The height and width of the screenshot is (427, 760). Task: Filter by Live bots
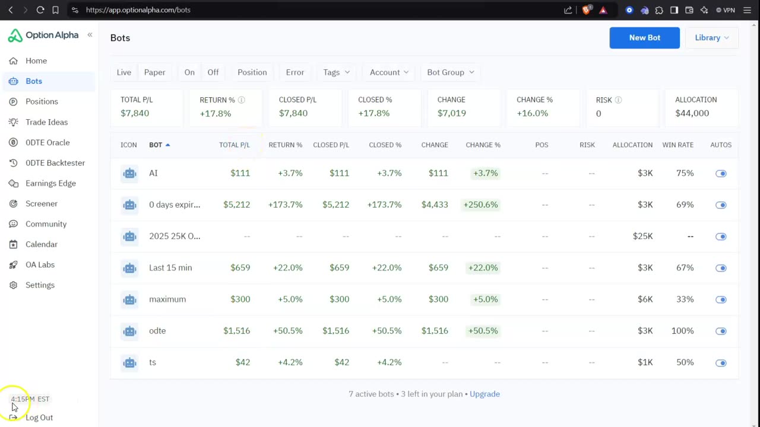[x=124, y=72]
